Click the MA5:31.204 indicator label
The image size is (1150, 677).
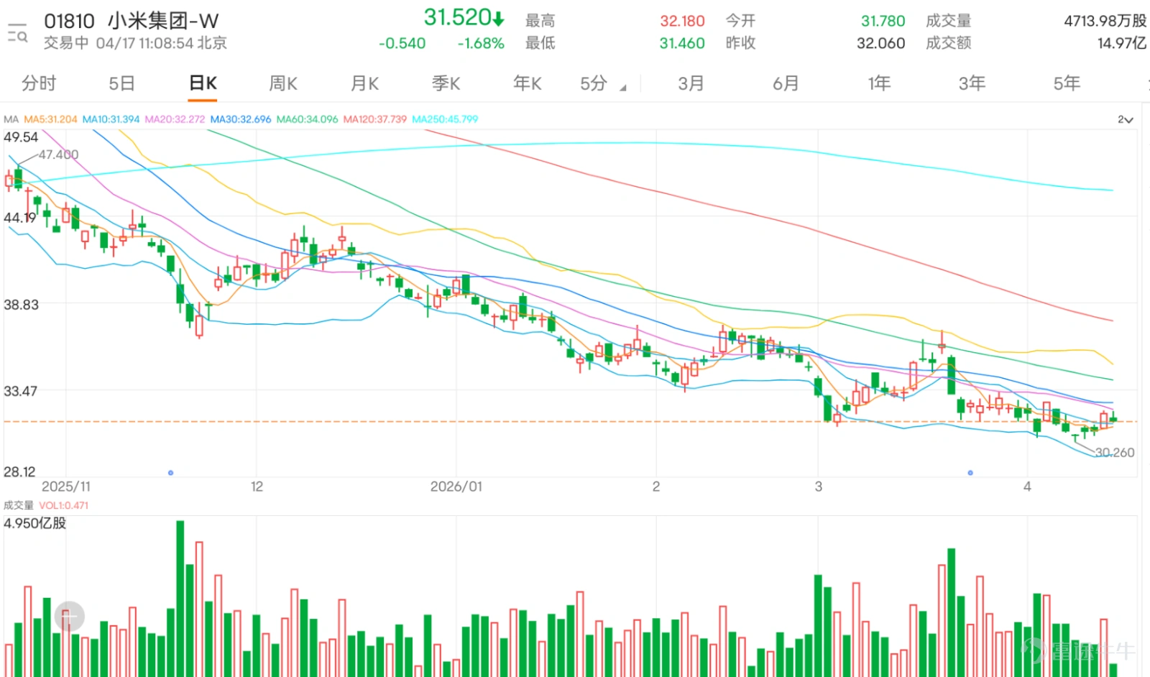50,119
